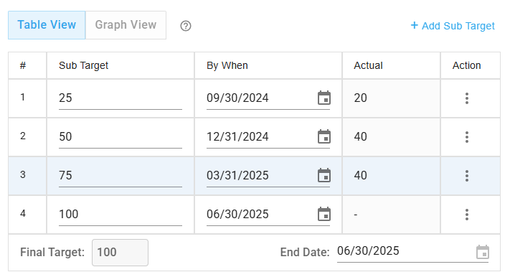Click the End Date calendar icon
Screen dimensions: 510x272
(x=483, y=252)
